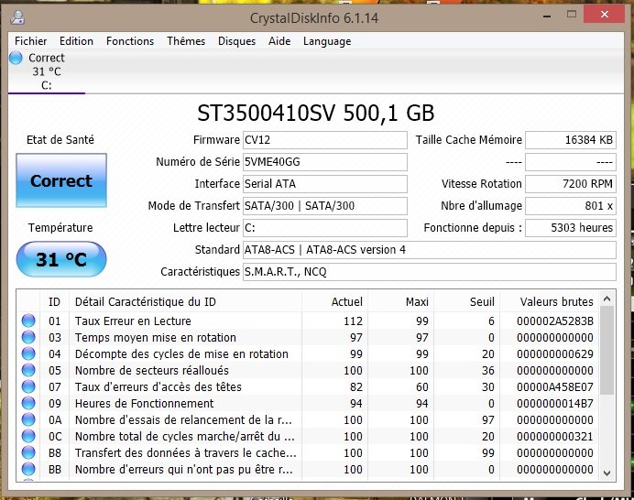Click the blue status orb for disk C:
This screenshot has height=500, width=634.
tap(16, 58)
